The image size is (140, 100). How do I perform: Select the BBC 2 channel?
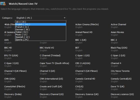pyautogui.click(x=114, y=40)
